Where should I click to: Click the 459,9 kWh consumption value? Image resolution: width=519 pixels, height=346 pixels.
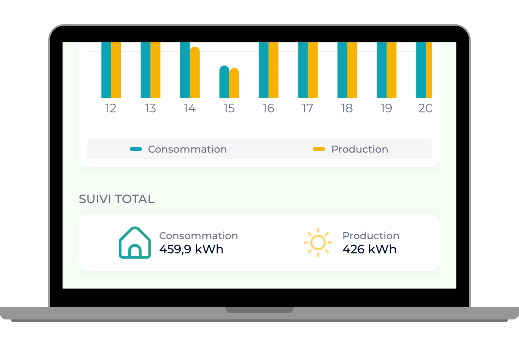click(191, 249)
